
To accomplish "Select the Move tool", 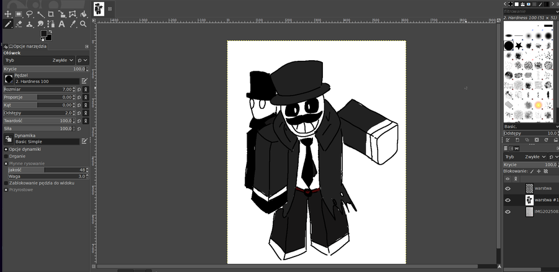I will tap(8, 14).
